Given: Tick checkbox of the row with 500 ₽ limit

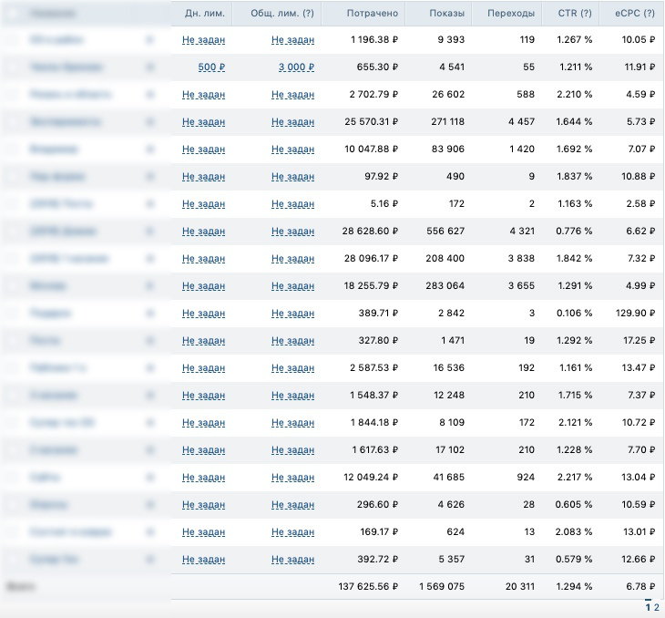Looking at the screenshot, I should click(13, 67).
